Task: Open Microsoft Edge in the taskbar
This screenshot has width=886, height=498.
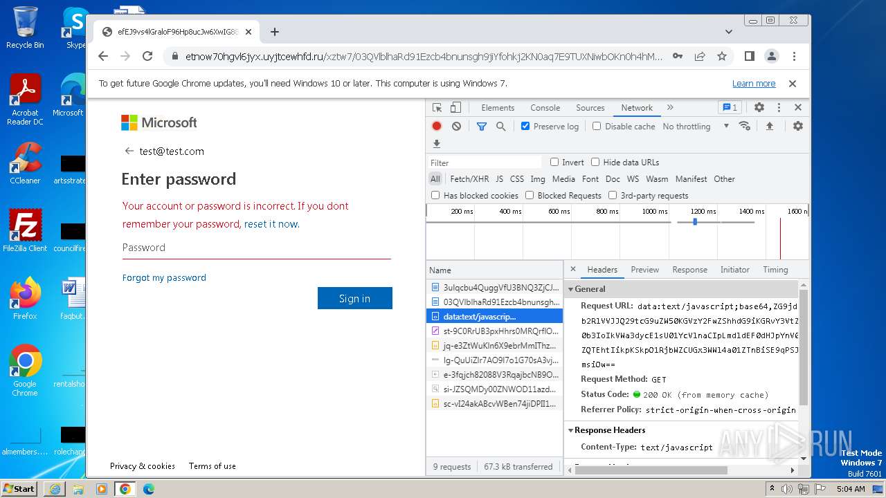Action: point(148,488)
